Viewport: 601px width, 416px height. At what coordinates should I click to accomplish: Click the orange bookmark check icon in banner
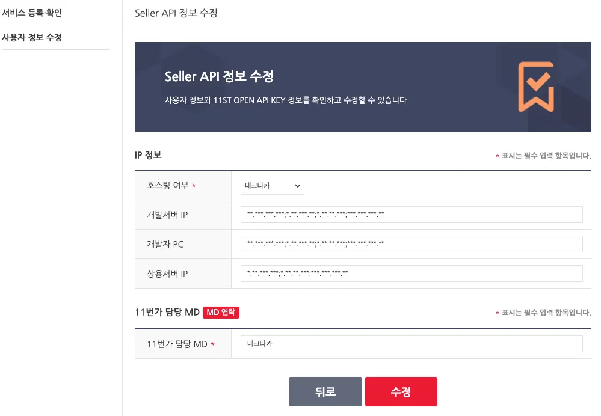point(535,87)
